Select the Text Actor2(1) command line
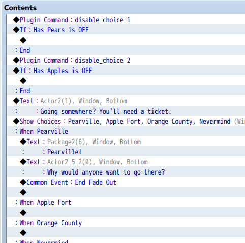245x243 pixels. click(x=126, y=101)
